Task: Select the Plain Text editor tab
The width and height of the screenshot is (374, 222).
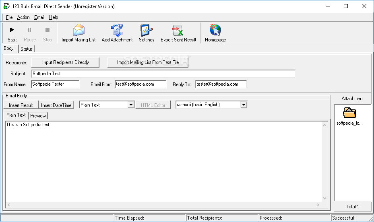Action: coord(16,115)
